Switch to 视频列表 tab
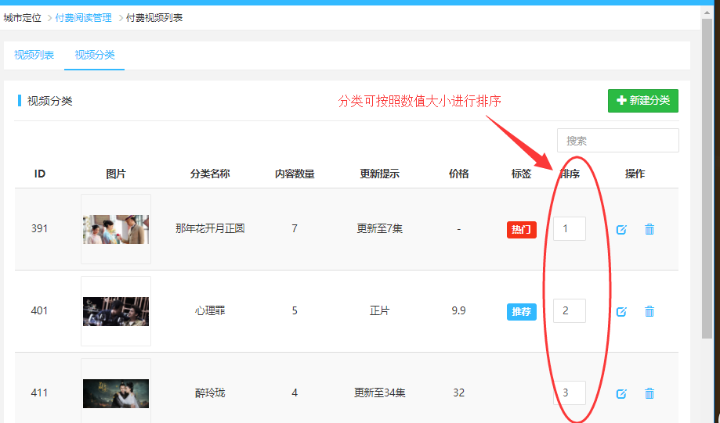 point(34,55)
